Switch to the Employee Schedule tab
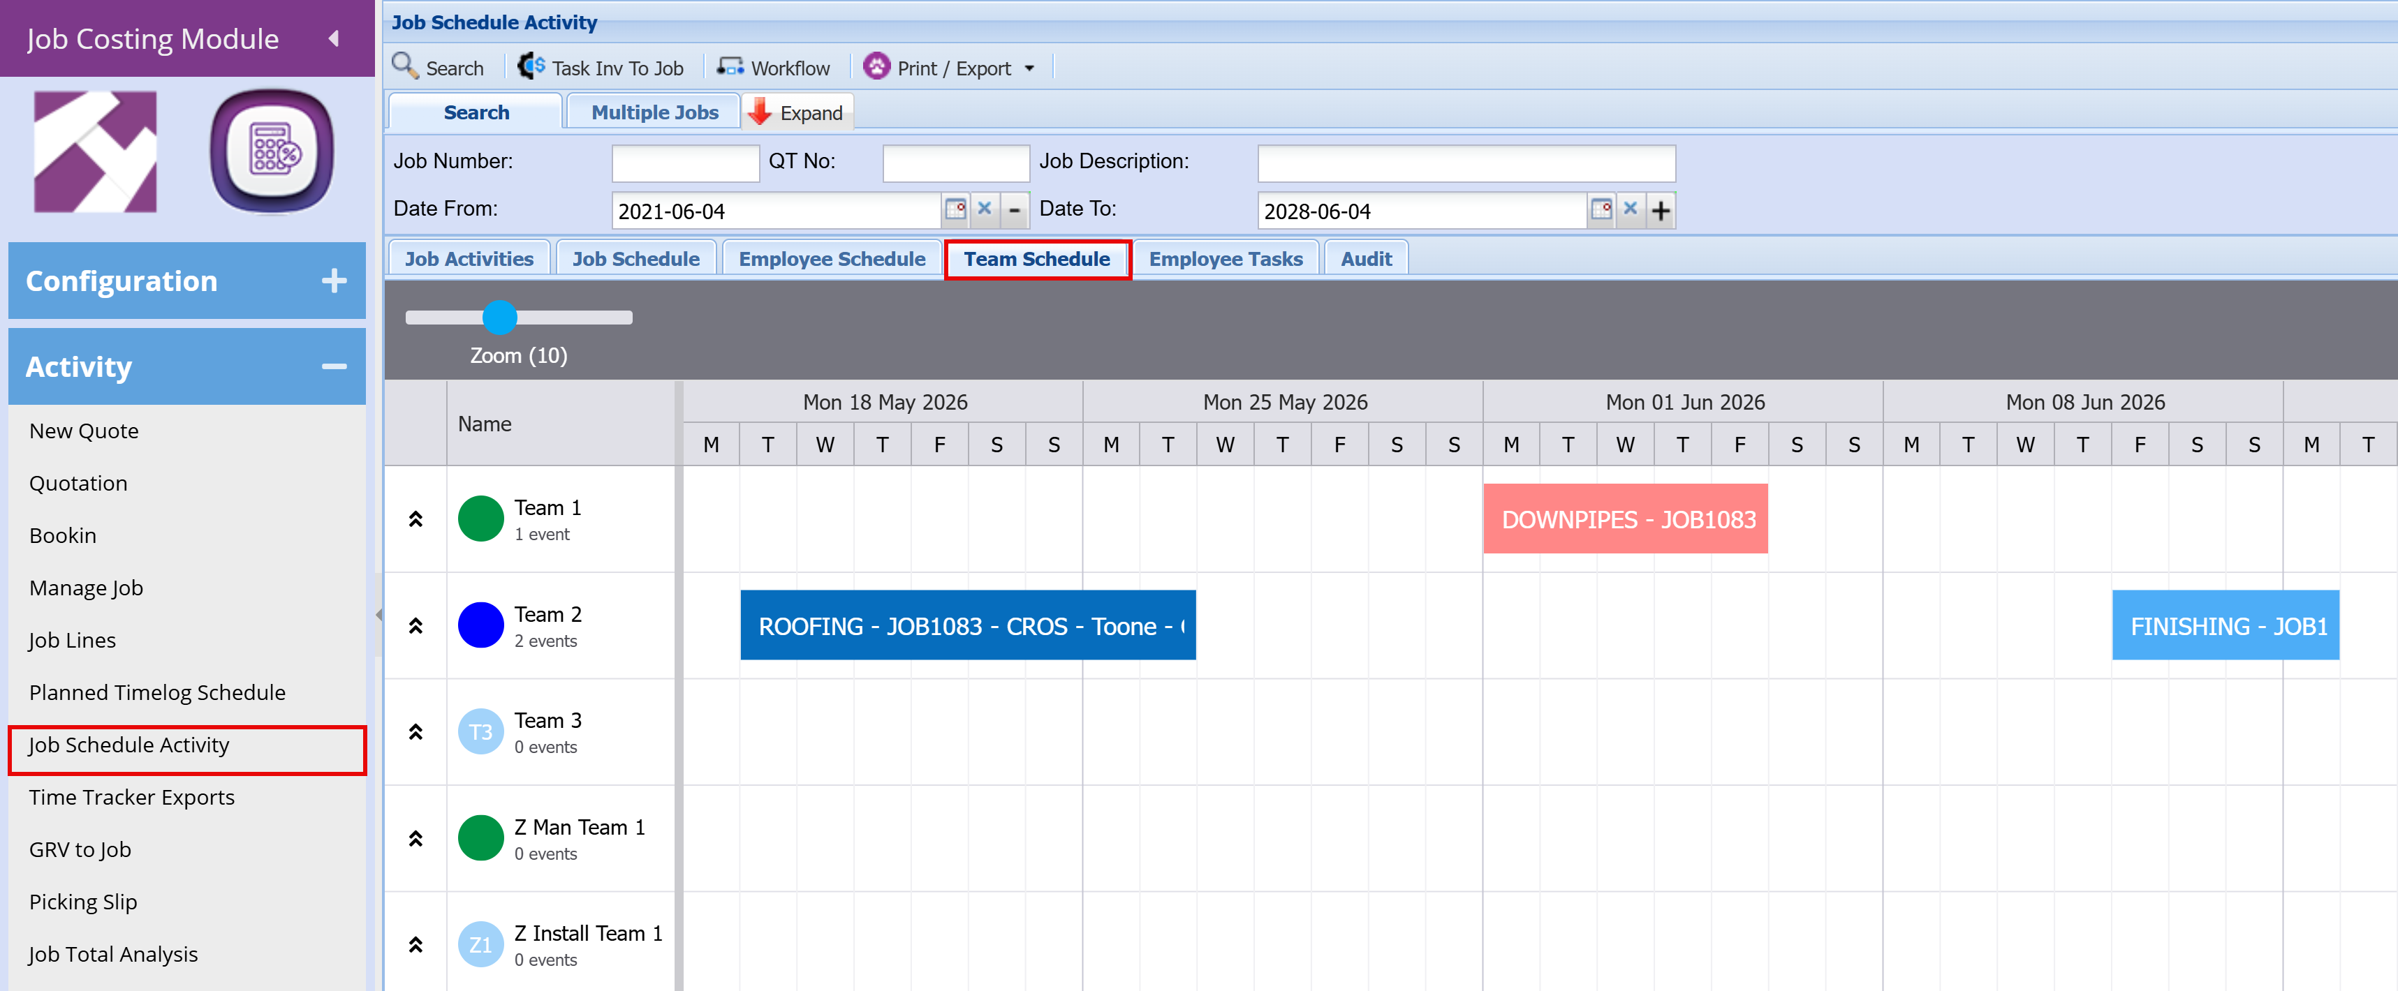The width and height of the screenshot is (2398, 991). click(x=831, y=259)
